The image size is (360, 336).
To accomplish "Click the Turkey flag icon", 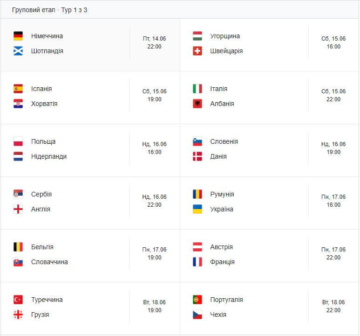I will tap(18, 300).
